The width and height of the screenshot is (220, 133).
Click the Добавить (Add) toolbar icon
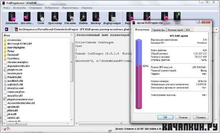pyautogui.click(x=12, y=18)
